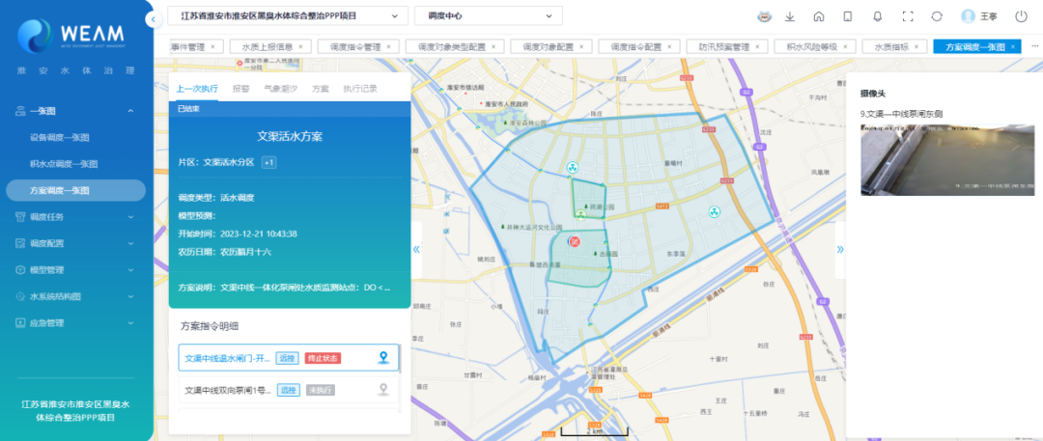
Task: Open notifications with the bell icon
Action: tap(877, 16)
